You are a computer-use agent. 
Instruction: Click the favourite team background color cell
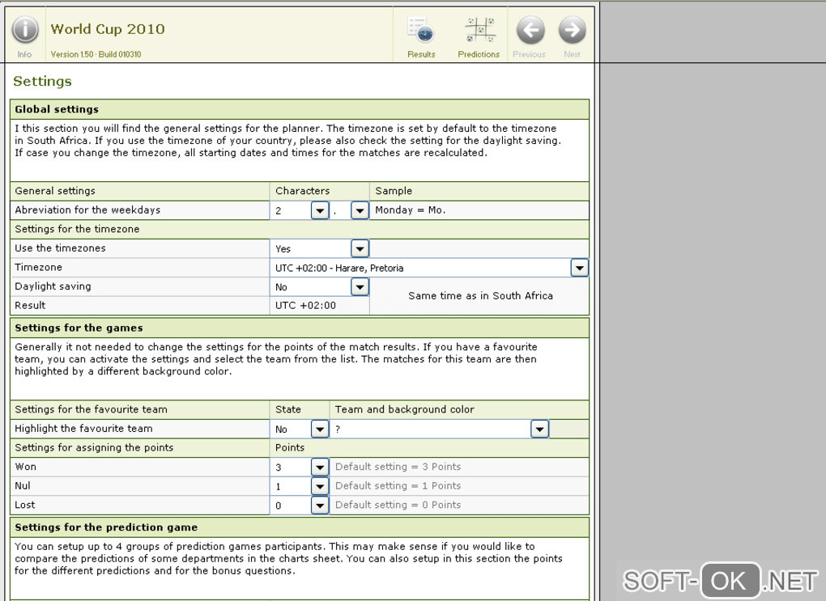coord(569,429)
